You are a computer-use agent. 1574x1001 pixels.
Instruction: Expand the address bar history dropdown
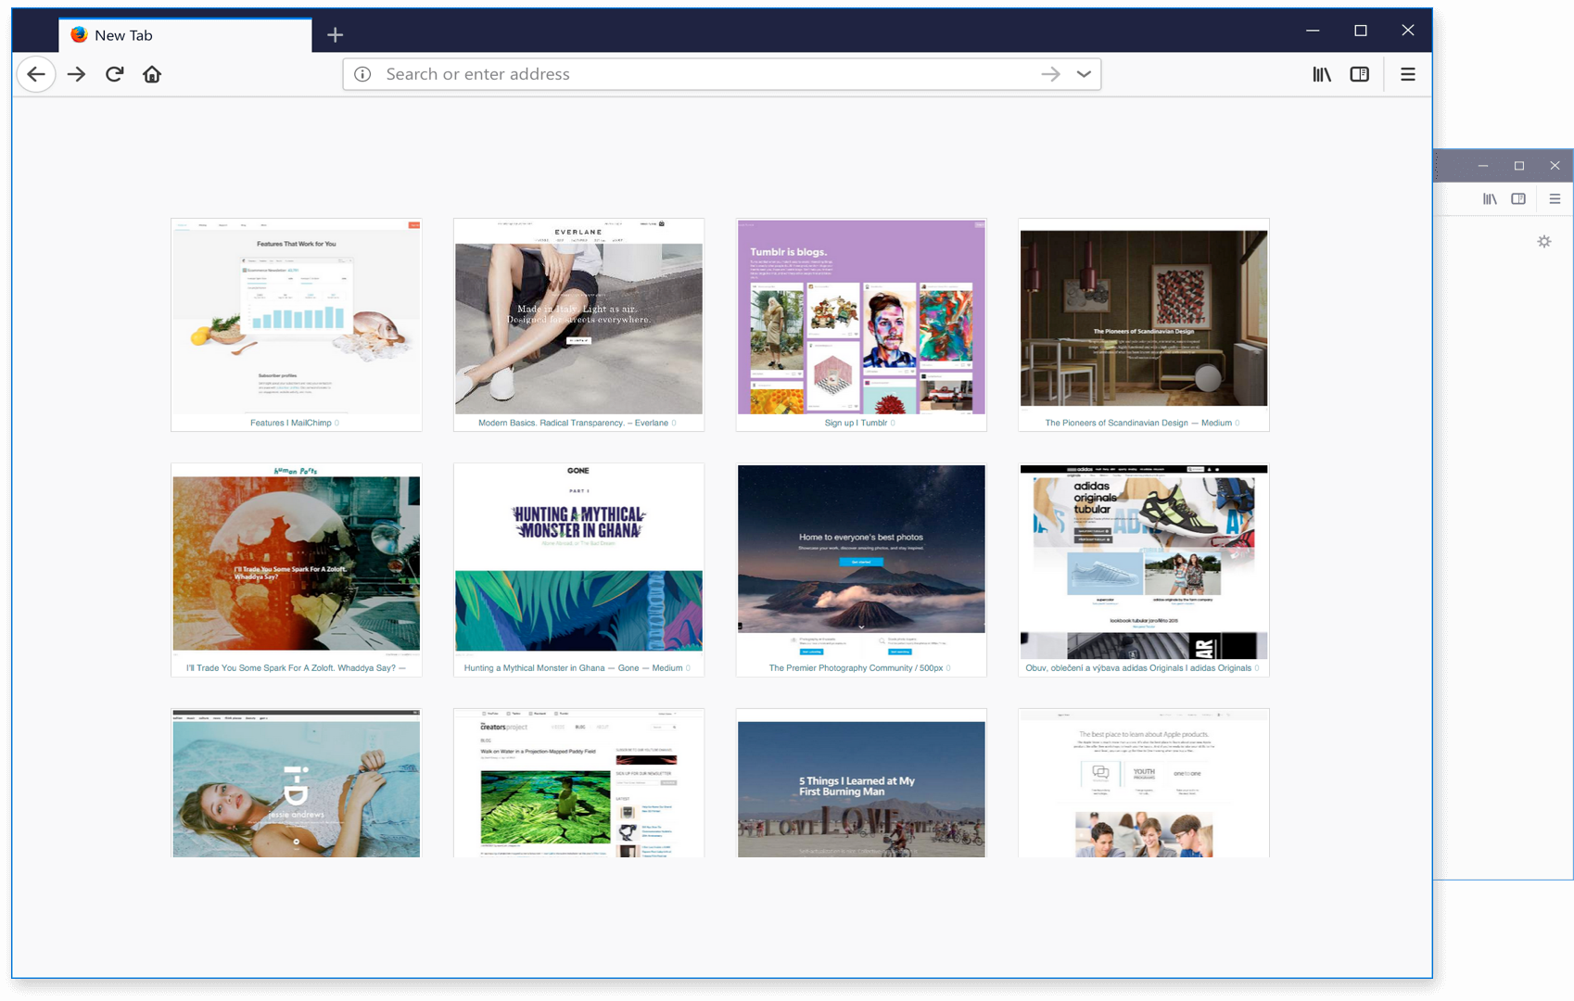(x=1084, y=73)
